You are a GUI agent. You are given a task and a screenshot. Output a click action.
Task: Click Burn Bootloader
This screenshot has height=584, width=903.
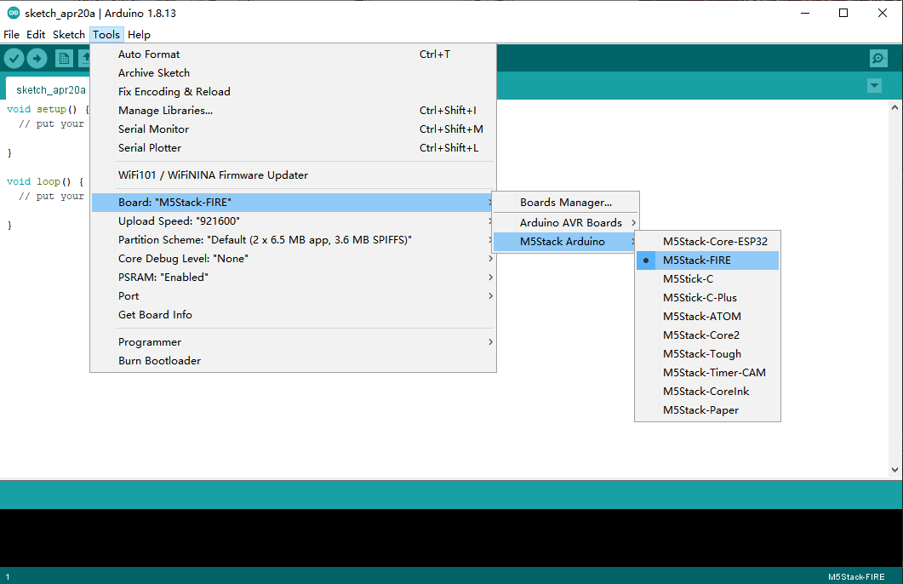tap(293, 361)
